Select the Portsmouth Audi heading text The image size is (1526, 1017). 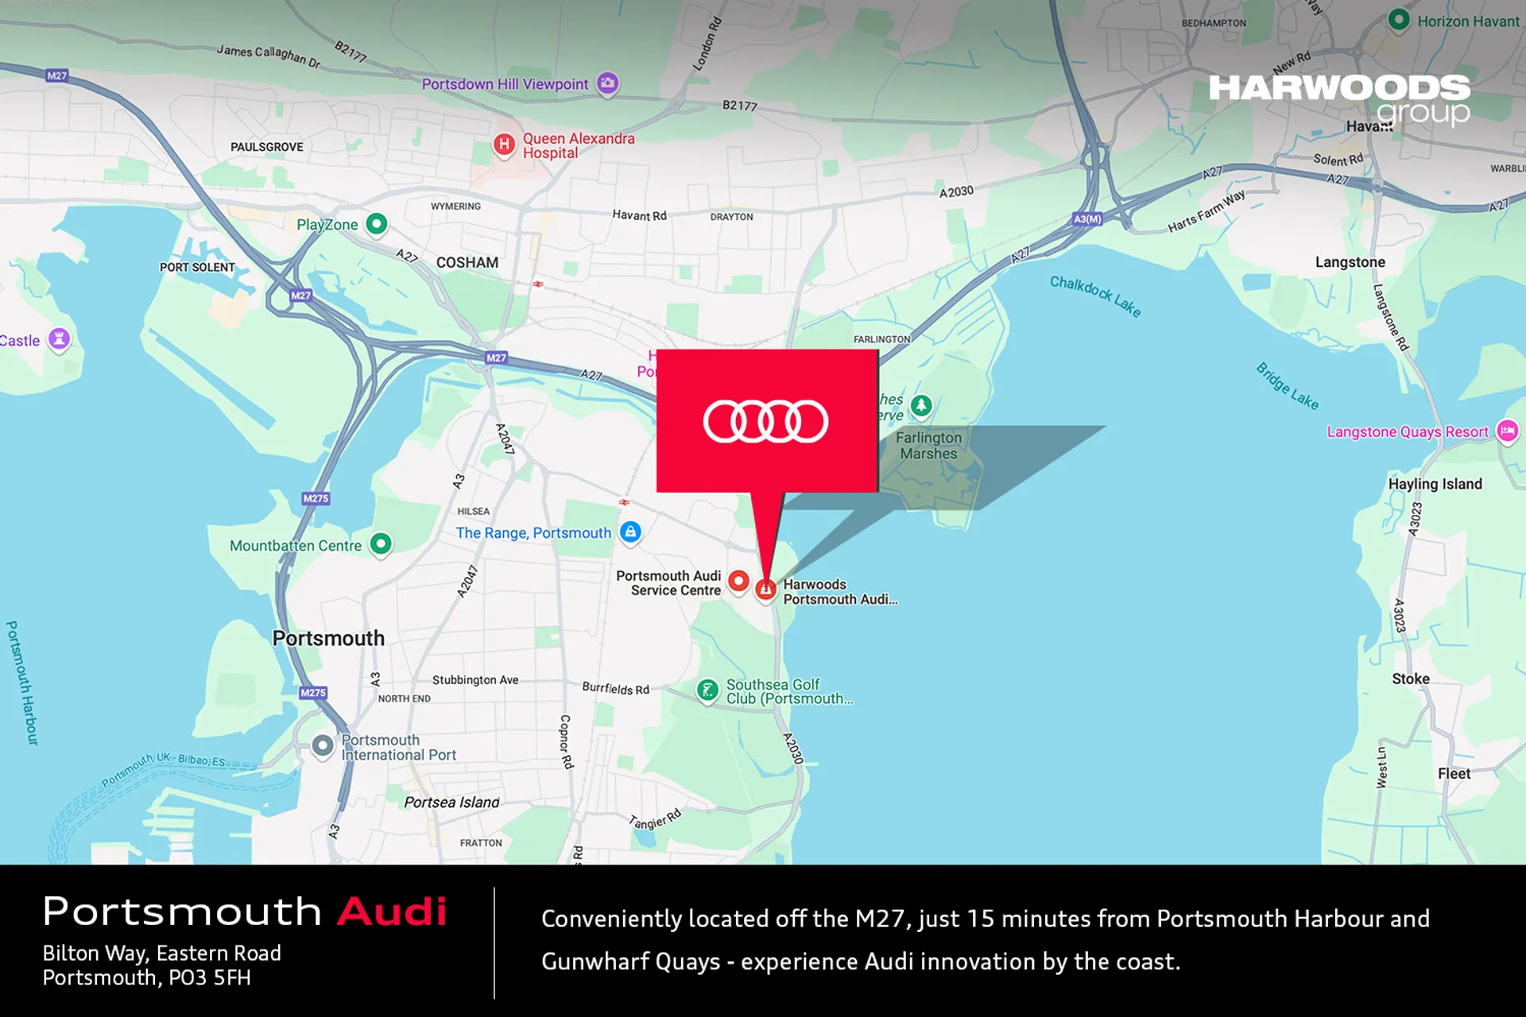tap(244, 911)
